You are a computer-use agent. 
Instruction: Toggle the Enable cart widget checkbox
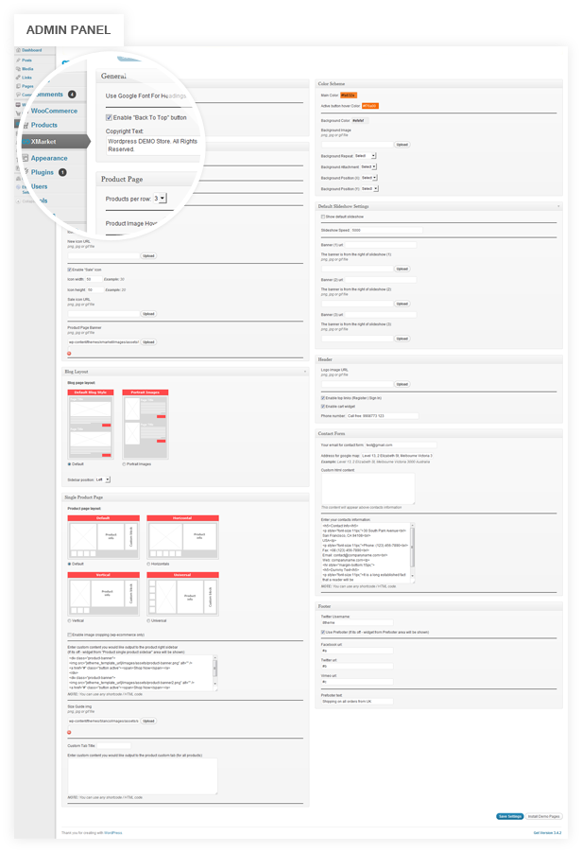pyautogui.click(x=323, y=406)
